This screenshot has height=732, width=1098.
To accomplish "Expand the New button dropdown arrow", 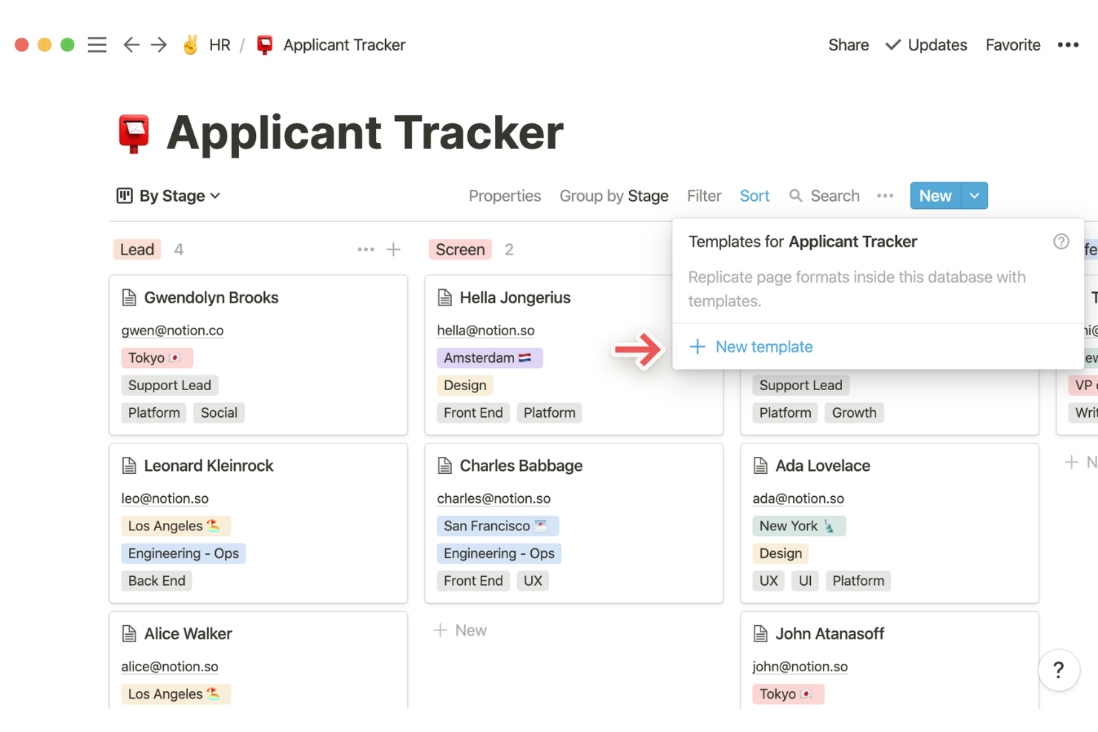I will [974, 196].
